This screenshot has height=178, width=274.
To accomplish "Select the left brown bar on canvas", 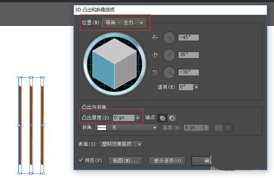I will (x=20, y=125).
